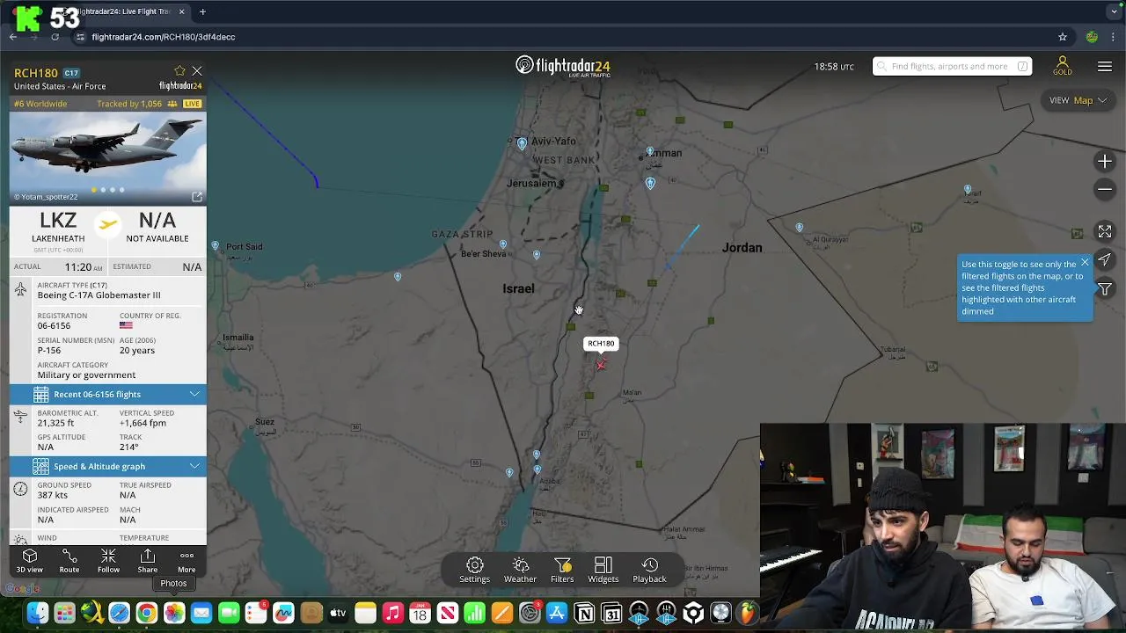This screenshot has width=1126, height=633.
Task: Open map Settings in bottom toolbar
Action: point(474,570)
